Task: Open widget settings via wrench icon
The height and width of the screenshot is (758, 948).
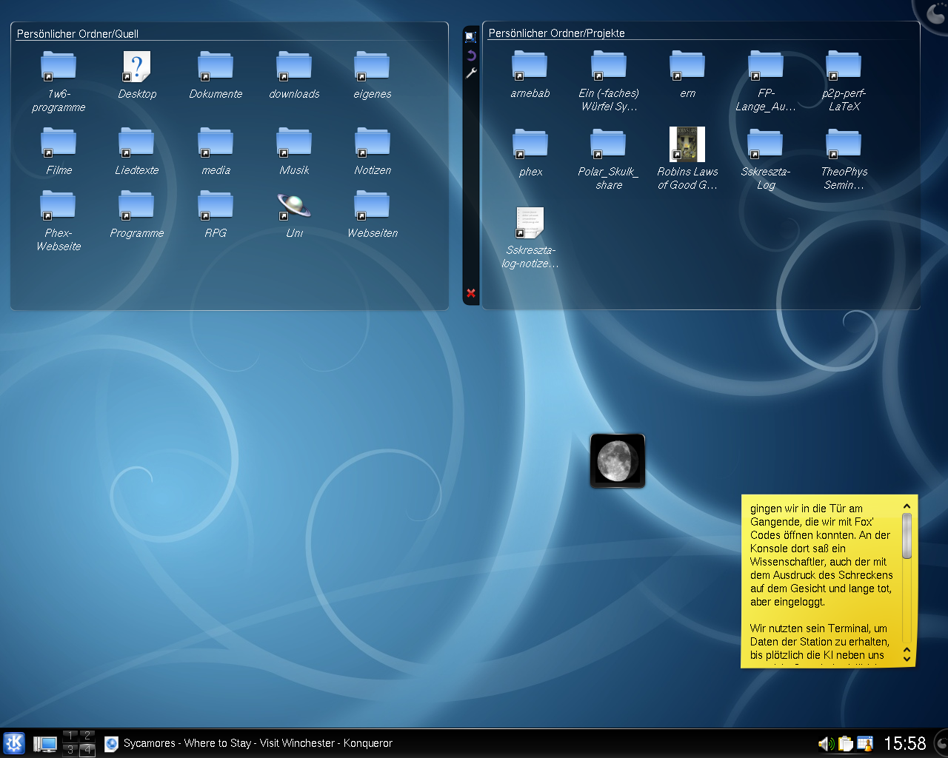Action: 470,73
